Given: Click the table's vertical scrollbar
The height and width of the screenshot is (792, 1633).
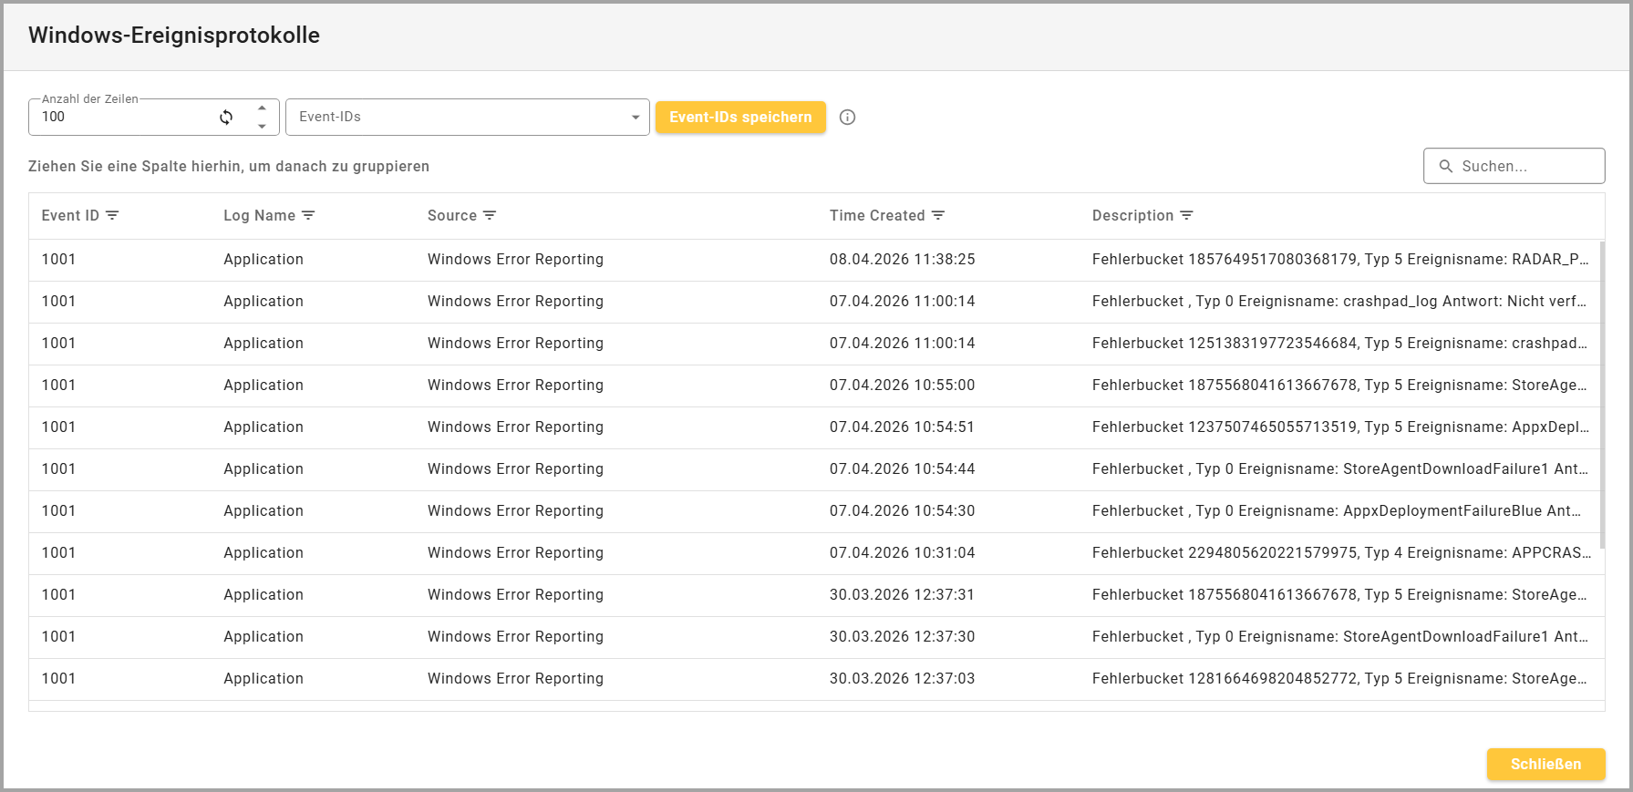Looking at the screenshot, I should 1601,392.
